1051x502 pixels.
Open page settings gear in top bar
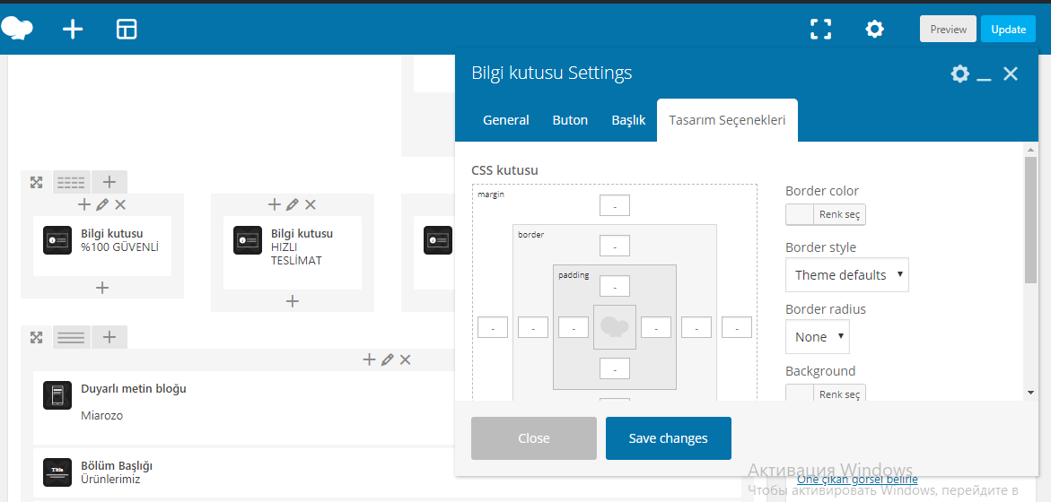[x=874, y=30]
